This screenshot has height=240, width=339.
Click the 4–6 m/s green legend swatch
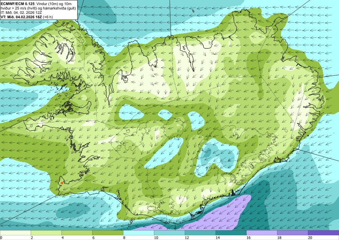tap(77, 233)
